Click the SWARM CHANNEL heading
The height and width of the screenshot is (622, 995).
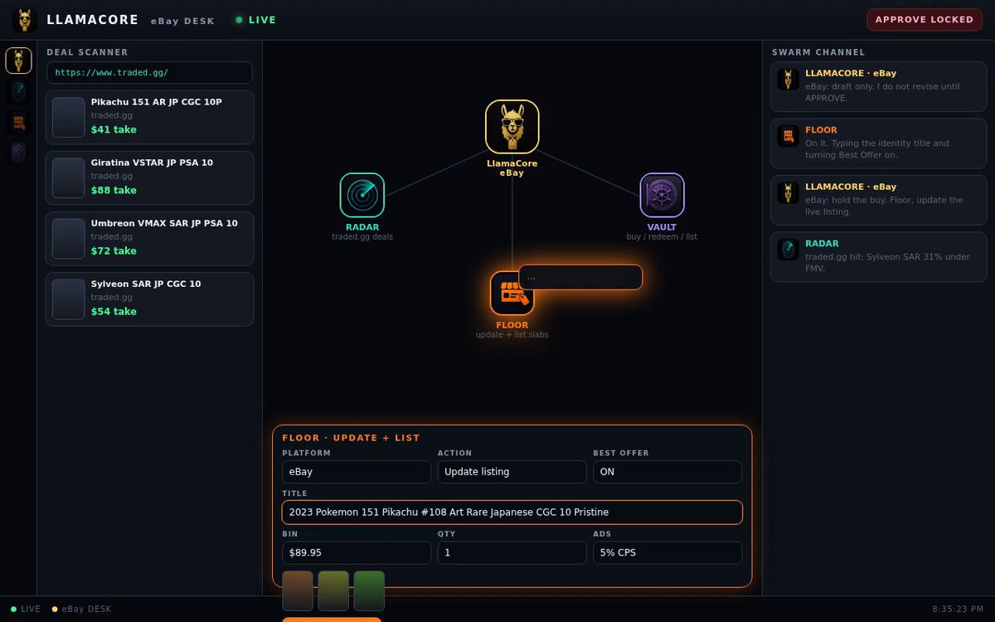(818, 52)
